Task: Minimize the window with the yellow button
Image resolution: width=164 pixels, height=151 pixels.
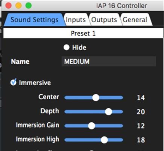Action: [x=18, y=6]
